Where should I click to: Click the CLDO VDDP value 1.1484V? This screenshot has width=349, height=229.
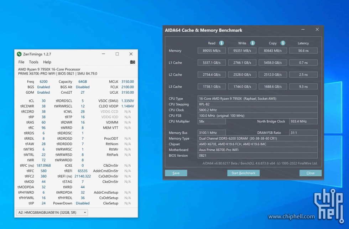click(127, 106)
